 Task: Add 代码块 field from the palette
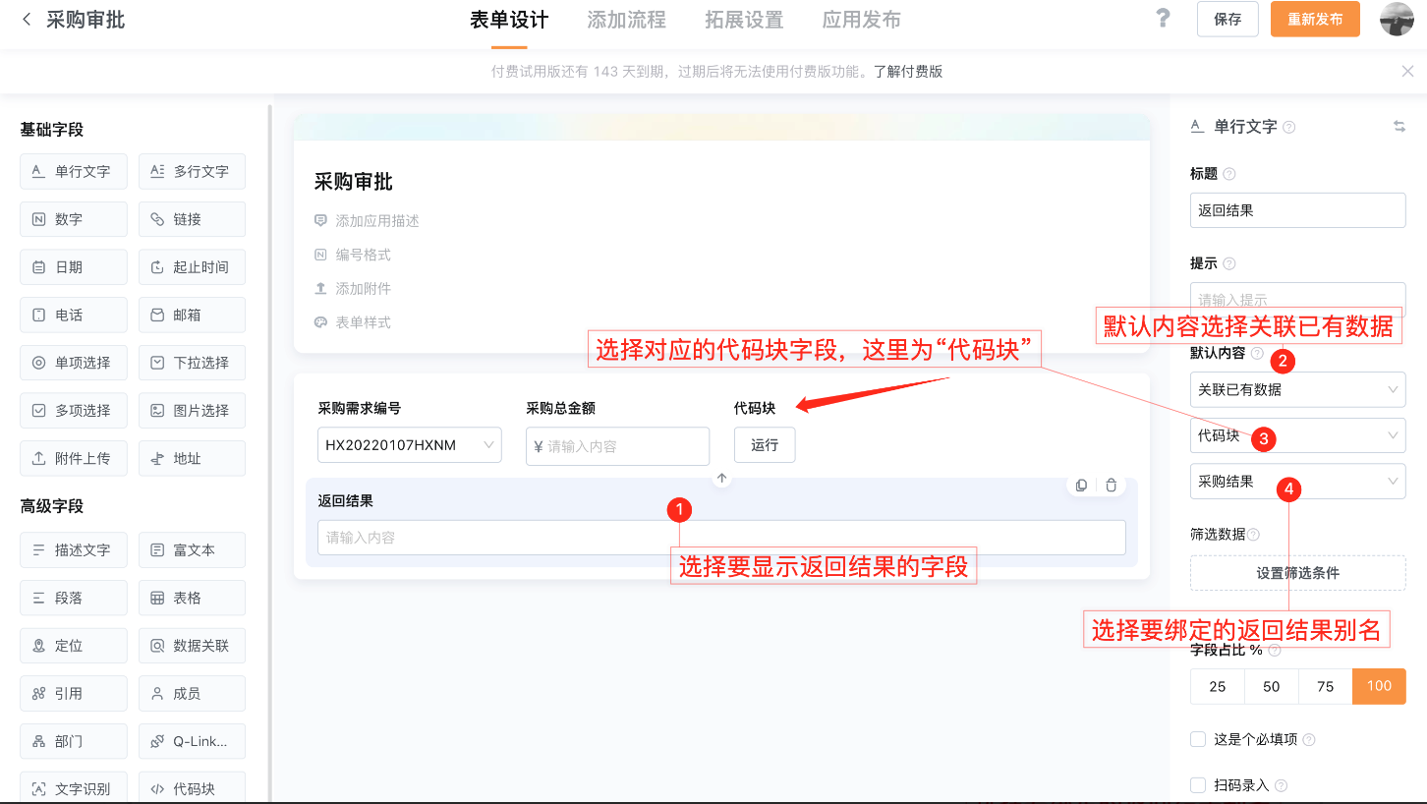point(192,788)
